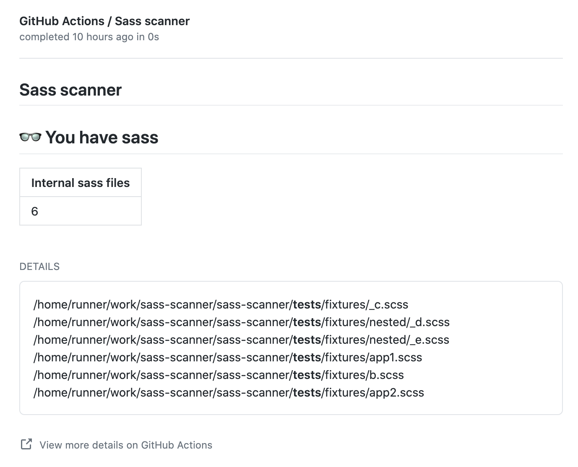Click the GitHub Actions / Sass scanner title

[104, 21]
